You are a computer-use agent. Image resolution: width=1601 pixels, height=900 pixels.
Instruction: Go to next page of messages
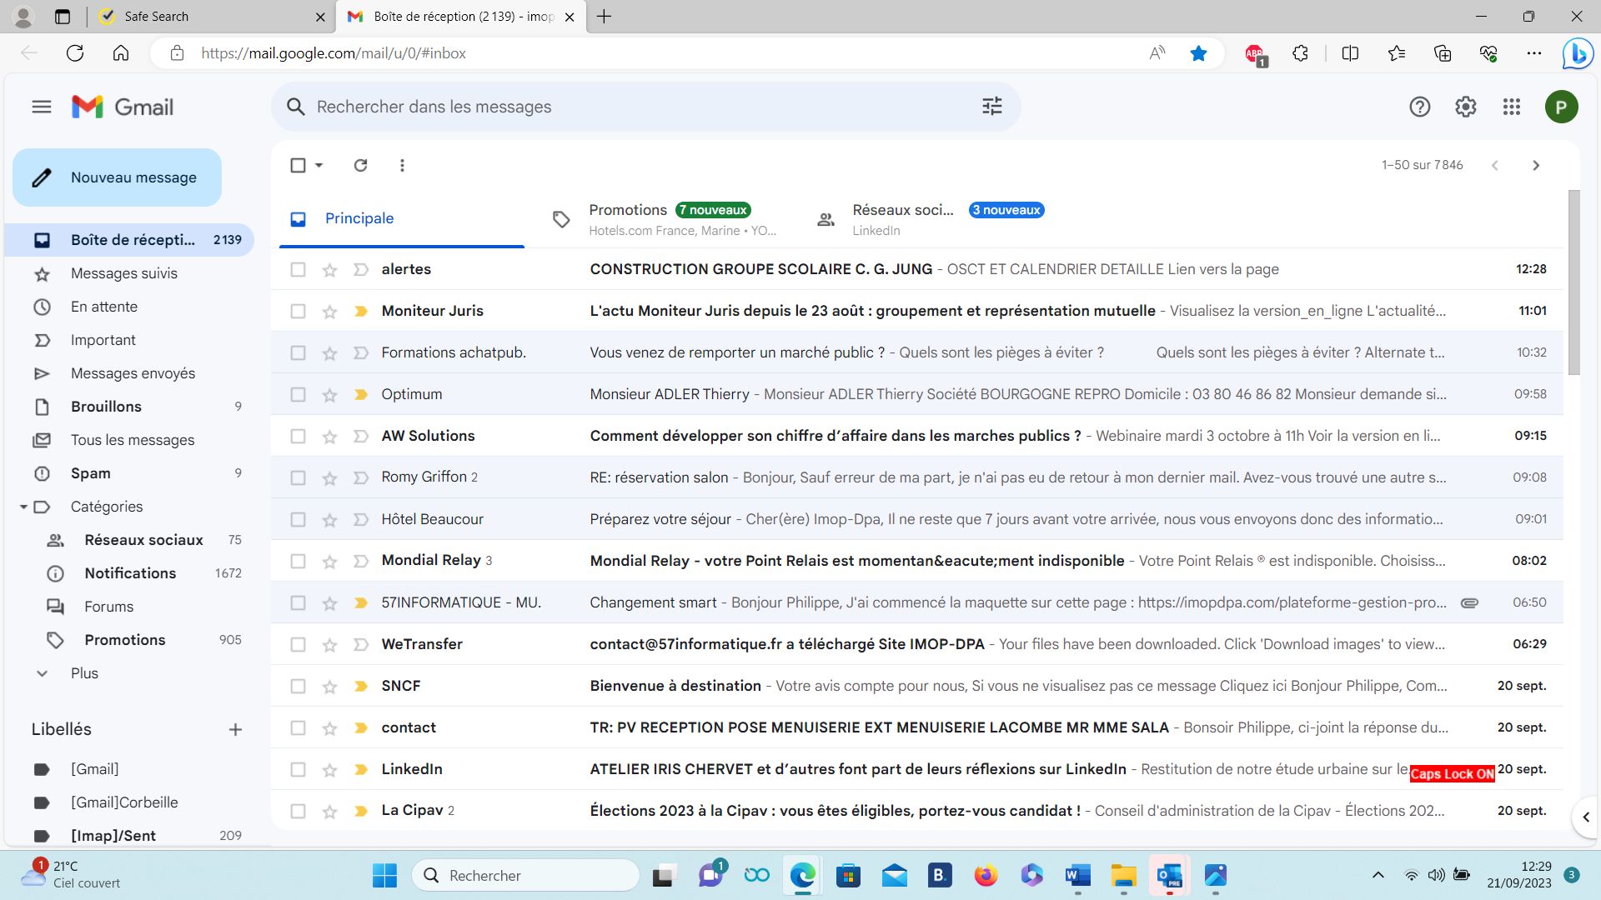1535,165
